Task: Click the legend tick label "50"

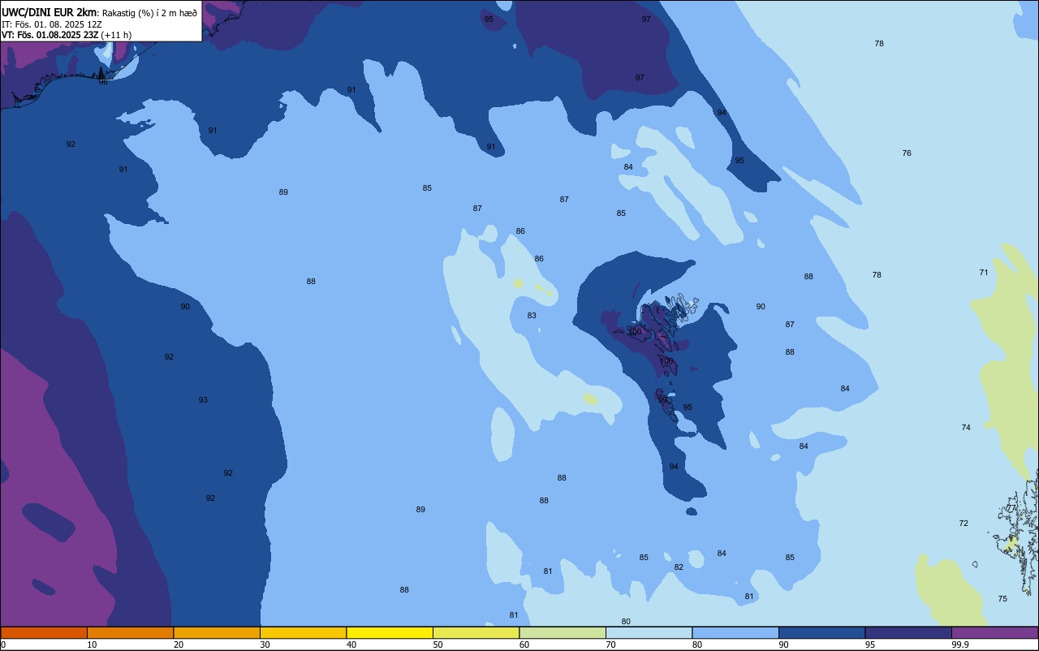Action: (x=438, y=645)
